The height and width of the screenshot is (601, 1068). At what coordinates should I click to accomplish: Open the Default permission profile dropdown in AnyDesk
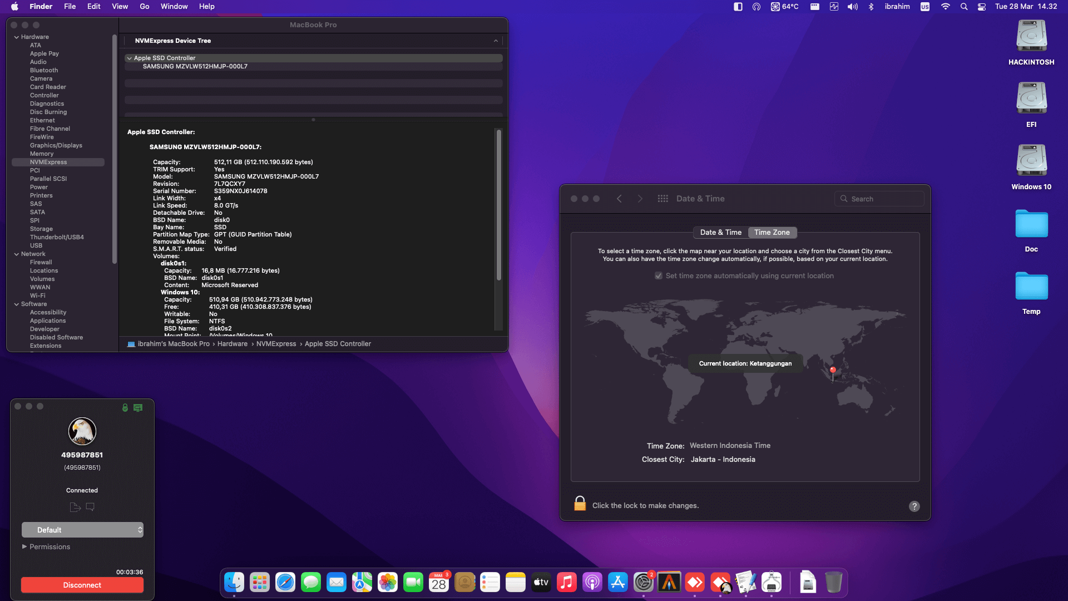pos(82,530)
